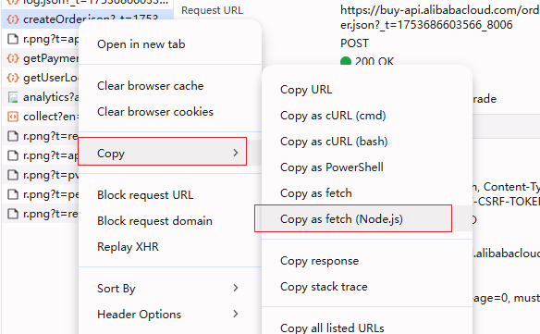Select the collect?en request row
Viewport: 540px width, 334px height.
(41, 117)
